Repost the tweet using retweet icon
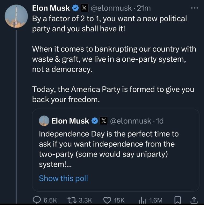 (72, 200)
